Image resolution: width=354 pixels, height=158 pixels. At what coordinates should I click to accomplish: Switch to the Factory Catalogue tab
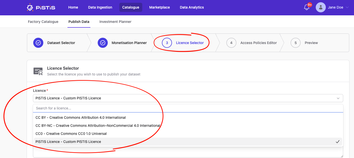click(x=43, y=22)
